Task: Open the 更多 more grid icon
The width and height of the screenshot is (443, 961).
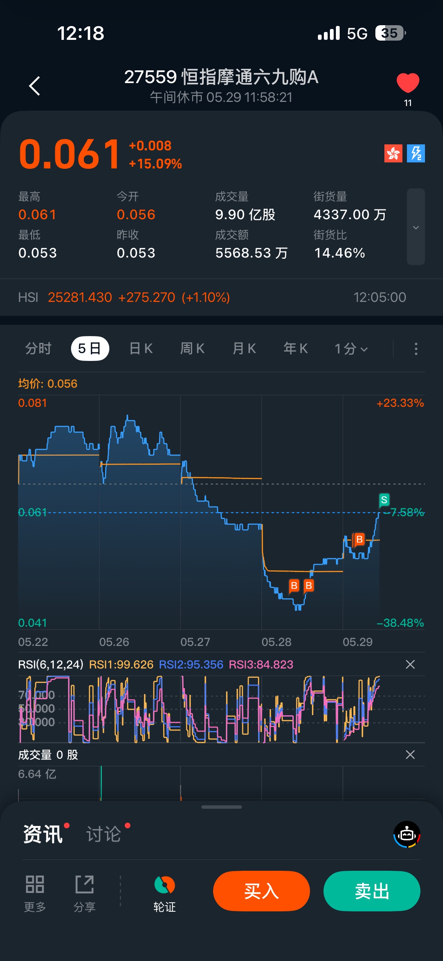Action: (x=35, y=894)
